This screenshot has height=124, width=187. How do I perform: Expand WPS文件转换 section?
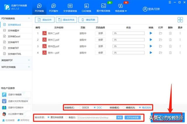[16, 67]
